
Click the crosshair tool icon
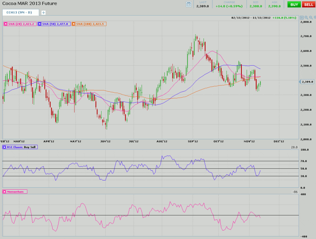coord(302,18)
